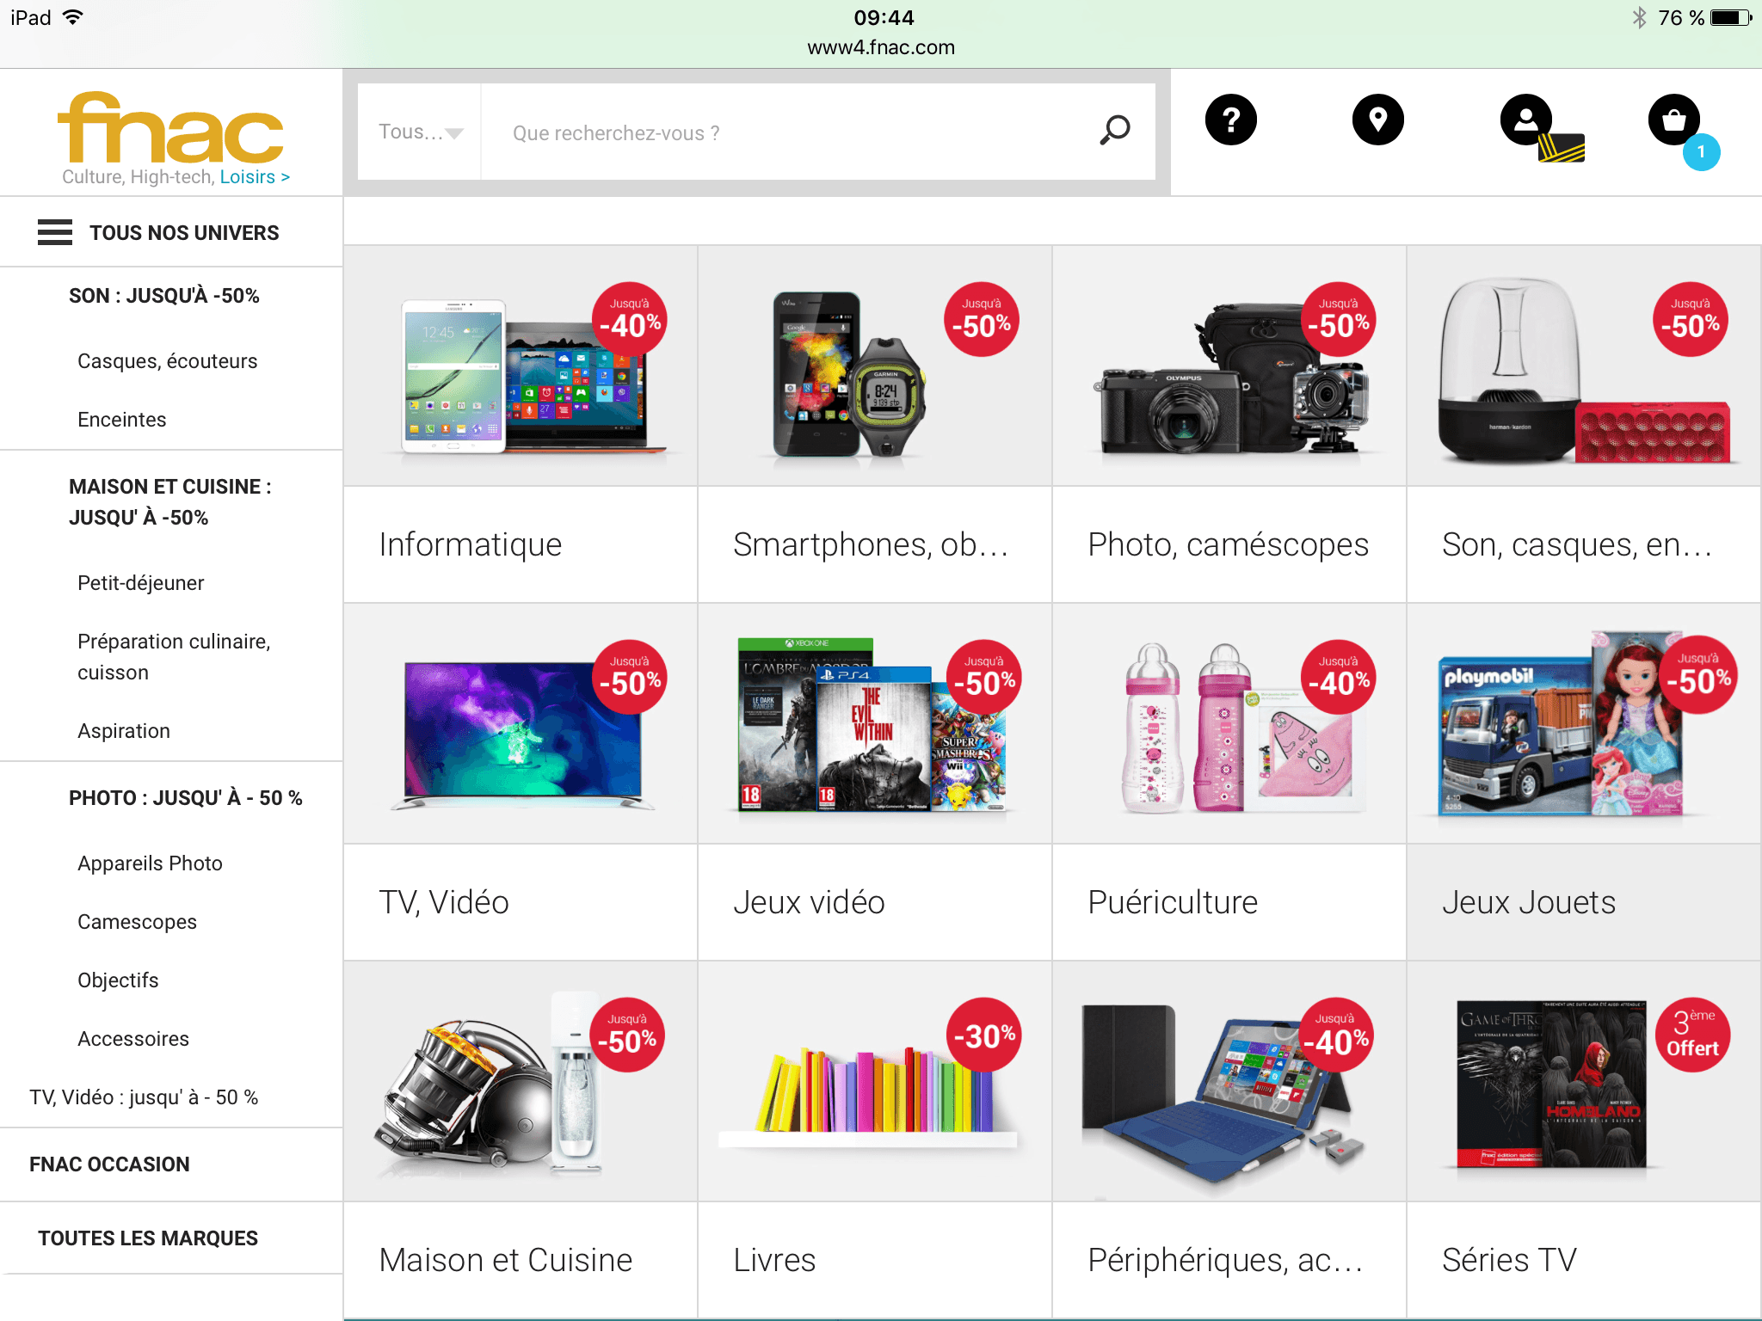Viewport: 1762px width, 1321px height.
Task: Select the Jeux vidéo category tile
Action: [x=874, y=782]
